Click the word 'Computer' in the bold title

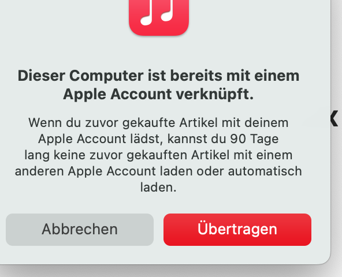[106, 76]
